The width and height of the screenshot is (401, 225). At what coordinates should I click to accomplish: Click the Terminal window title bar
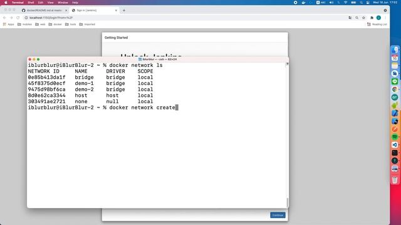158,59
